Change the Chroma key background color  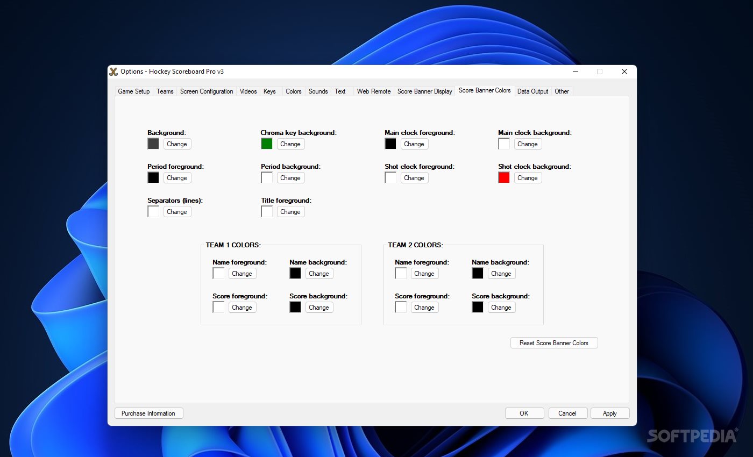290,144
